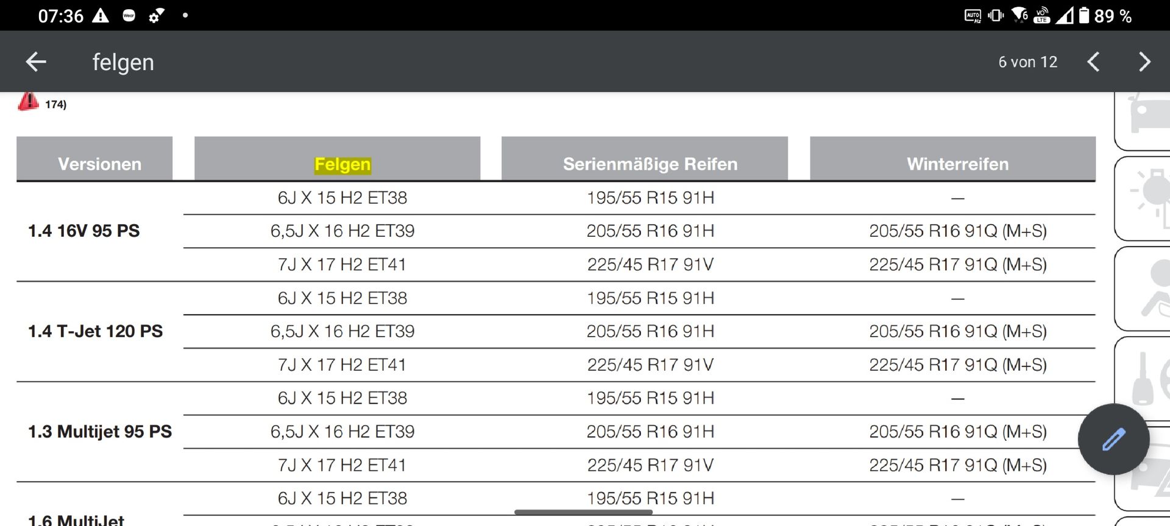This screenshot has height=526, width=1170.
Task: Jump to the next search result
Action: coord(1144,61)
